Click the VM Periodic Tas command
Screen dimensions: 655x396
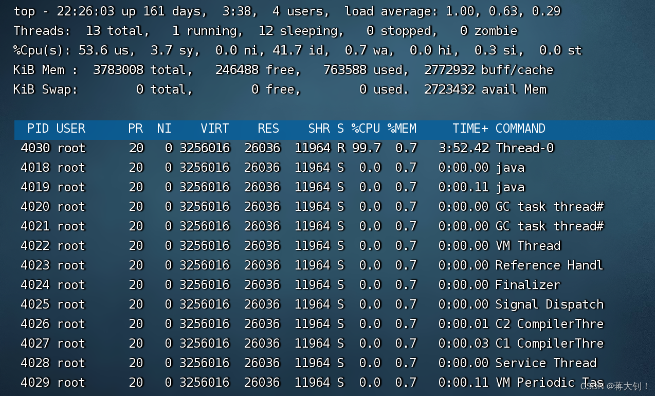click(550, 383)
